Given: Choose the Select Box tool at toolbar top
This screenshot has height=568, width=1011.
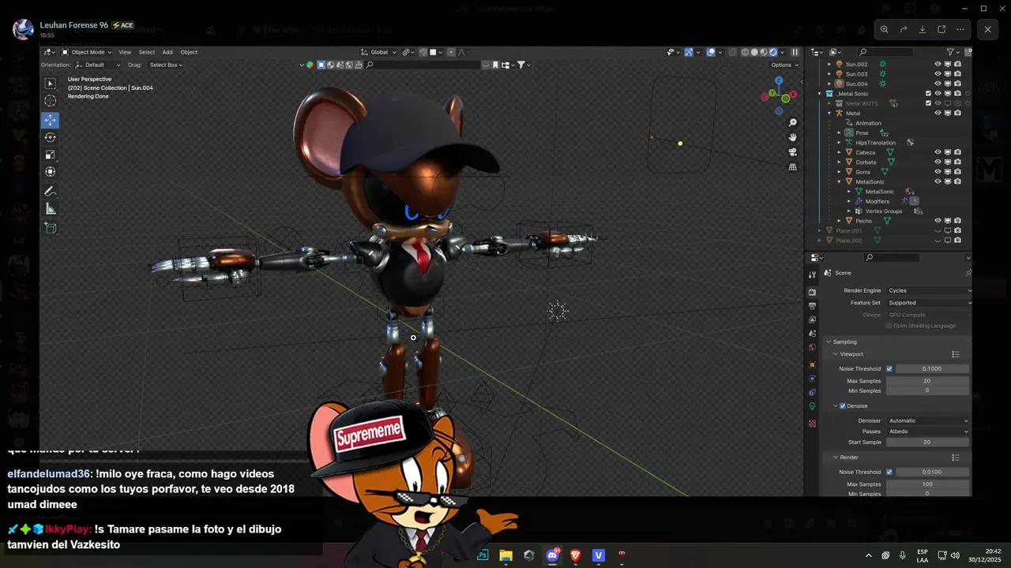Looking at the screenshot, I should [x=51, y=84].
